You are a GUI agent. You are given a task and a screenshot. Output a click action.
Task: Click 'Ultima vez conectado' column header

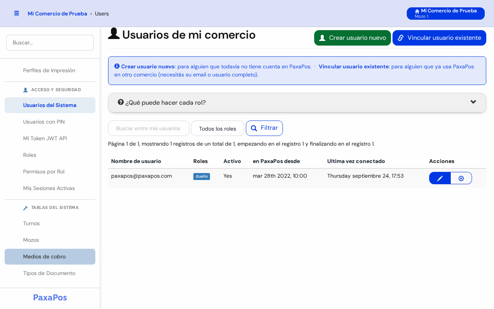(x=356, y=161)
